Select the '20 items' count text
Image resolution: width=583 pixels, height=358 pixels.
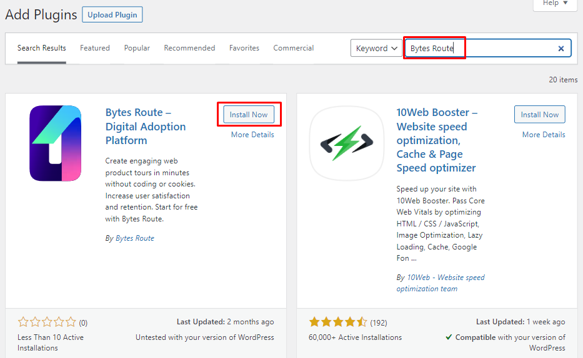click(x=563, y=80)
